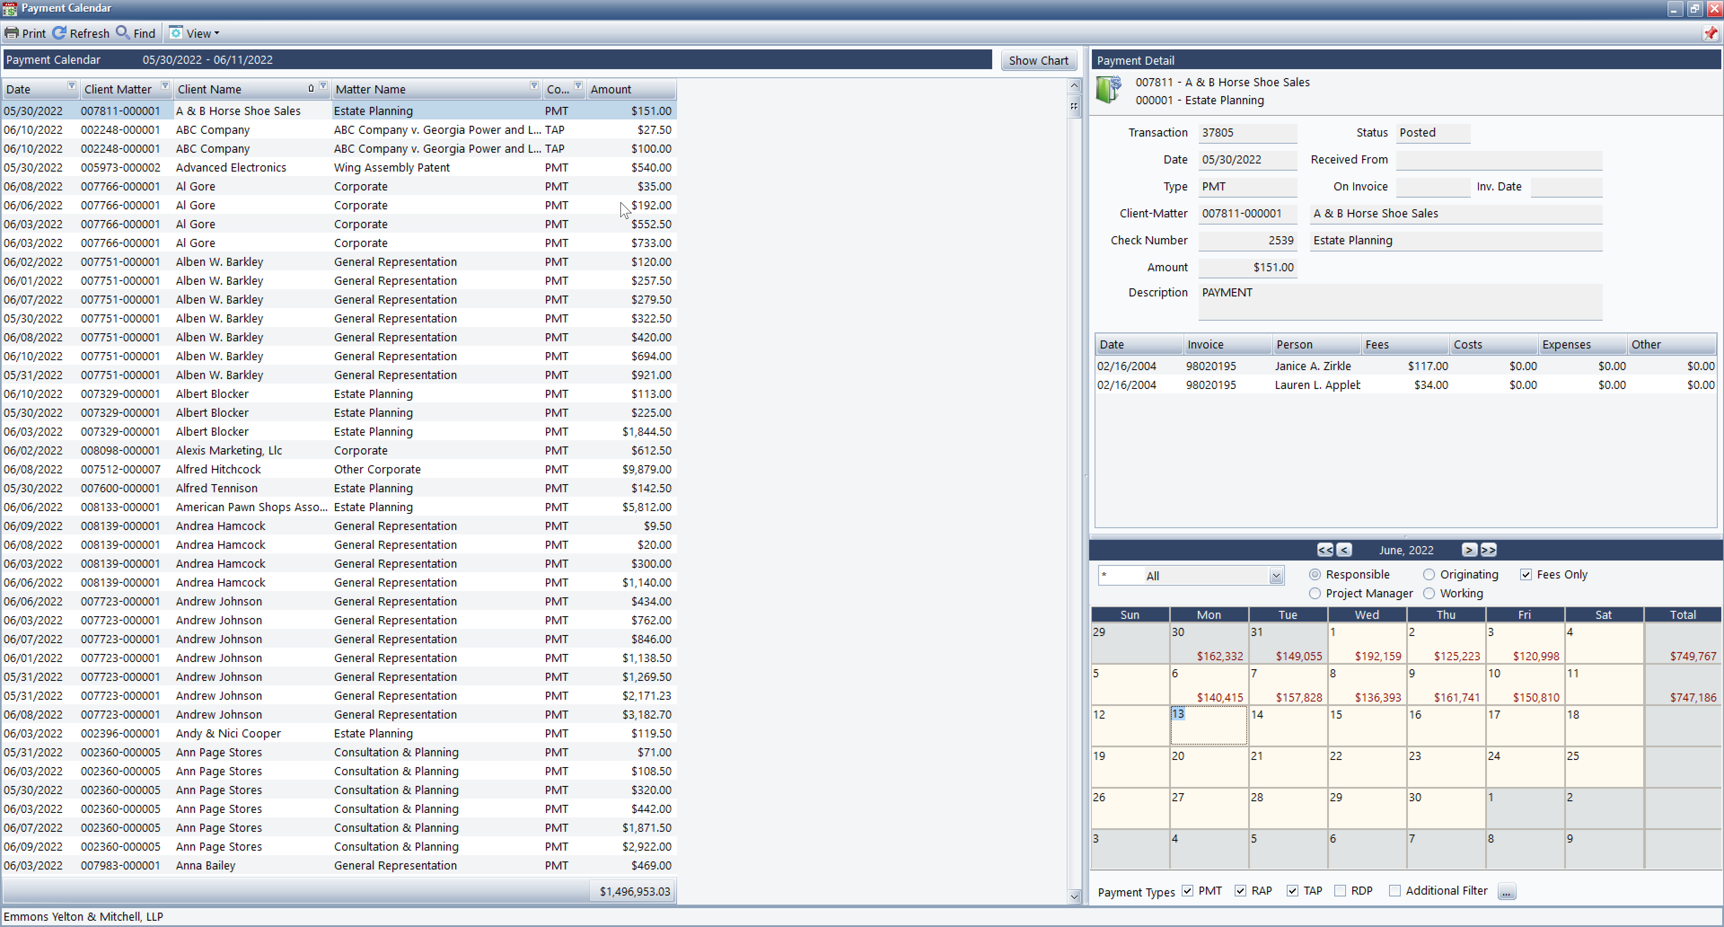The image size is (1724, 927).
Task: Click the Refresh icon in toolbar
Action: 59,33
